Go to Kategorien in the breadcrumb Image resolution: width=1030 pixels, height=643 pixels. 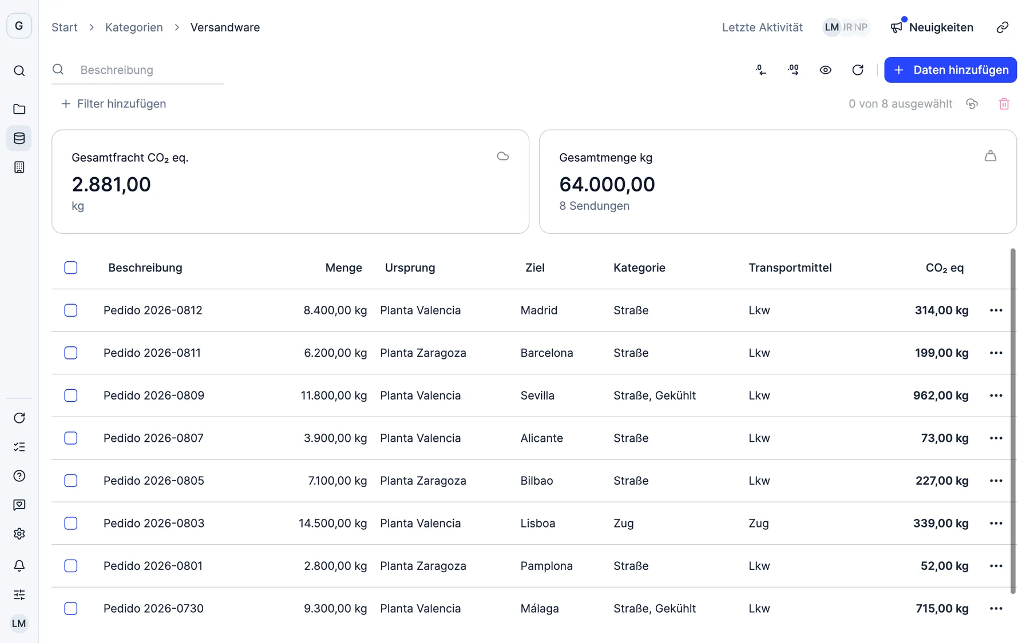(134, 27)
